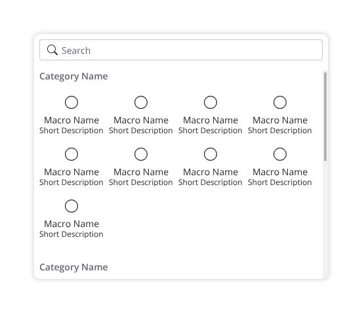The image size is (362, 313).
Task: Click the second Short Description in row one
Action: (x=141, y=131)
